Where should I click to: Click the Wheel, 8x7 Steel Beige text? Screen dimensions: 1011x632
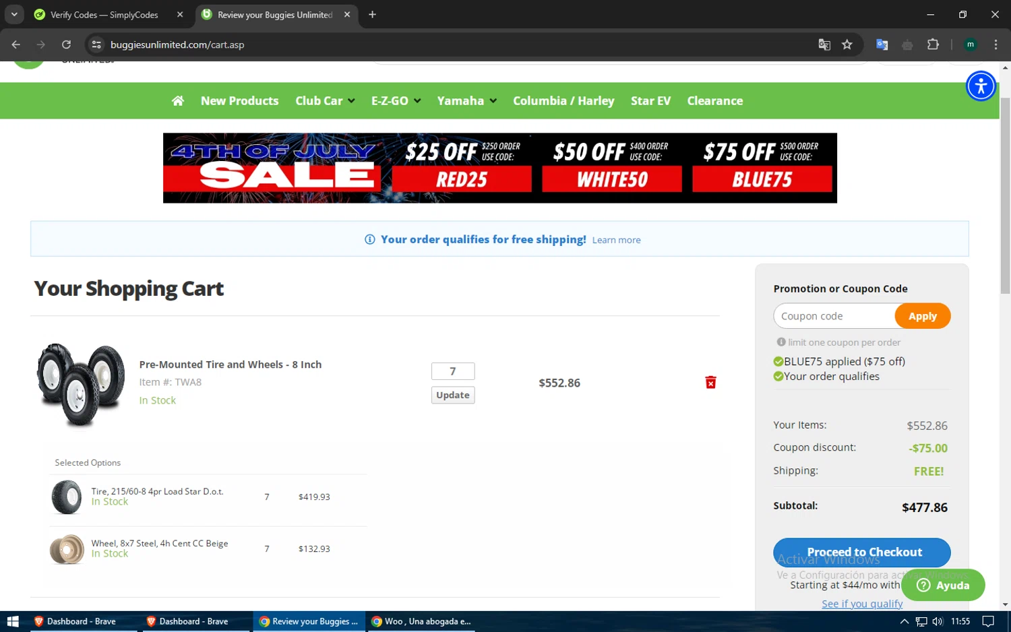(x=160, y=543)
